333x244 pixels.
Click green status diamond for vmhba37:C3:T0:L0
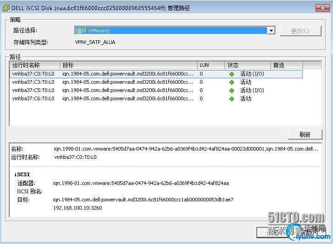[x=232, y=82]
